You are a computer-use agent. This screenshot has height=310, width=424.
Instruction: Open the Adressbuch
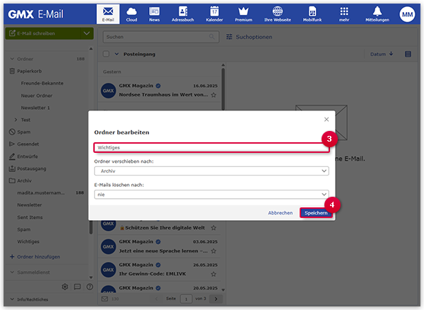click(183, 14)
